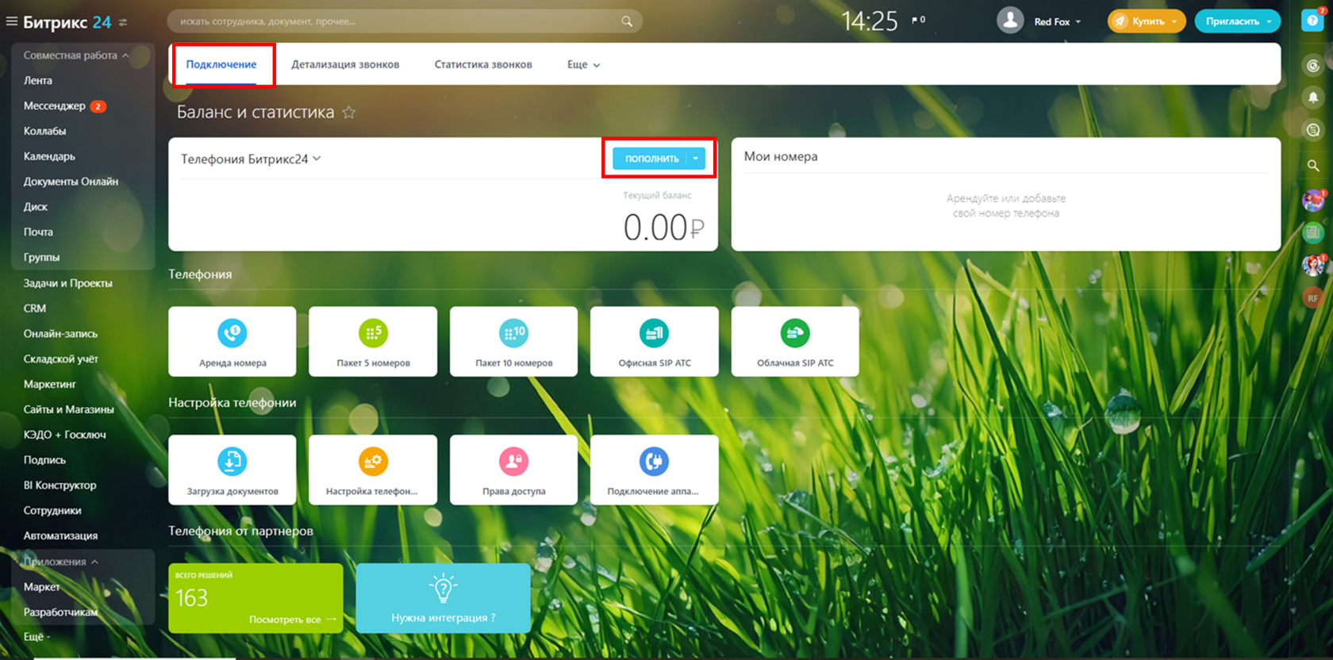Viewport: 1333px width, 660px height.
Task: Open Задачи и Проекты in left menu
Action: click(x=67, y=283)
